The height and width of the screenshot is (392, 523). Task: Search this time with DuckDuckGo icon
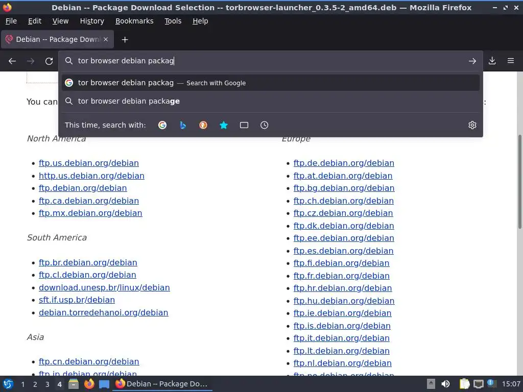pyautogui.click(x=203, y=125)
